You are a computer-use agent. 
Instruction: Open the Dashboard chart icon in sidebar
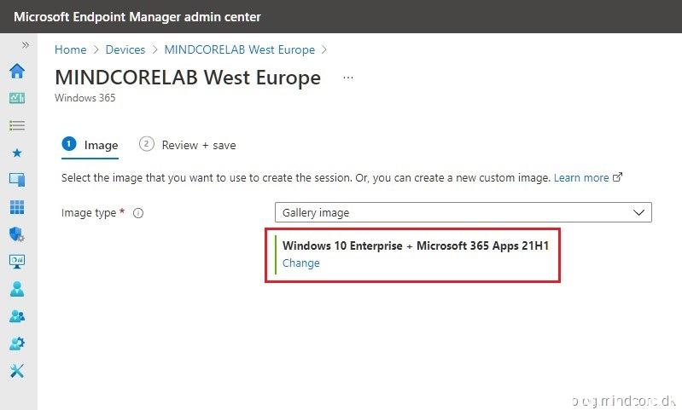[17, 98]
